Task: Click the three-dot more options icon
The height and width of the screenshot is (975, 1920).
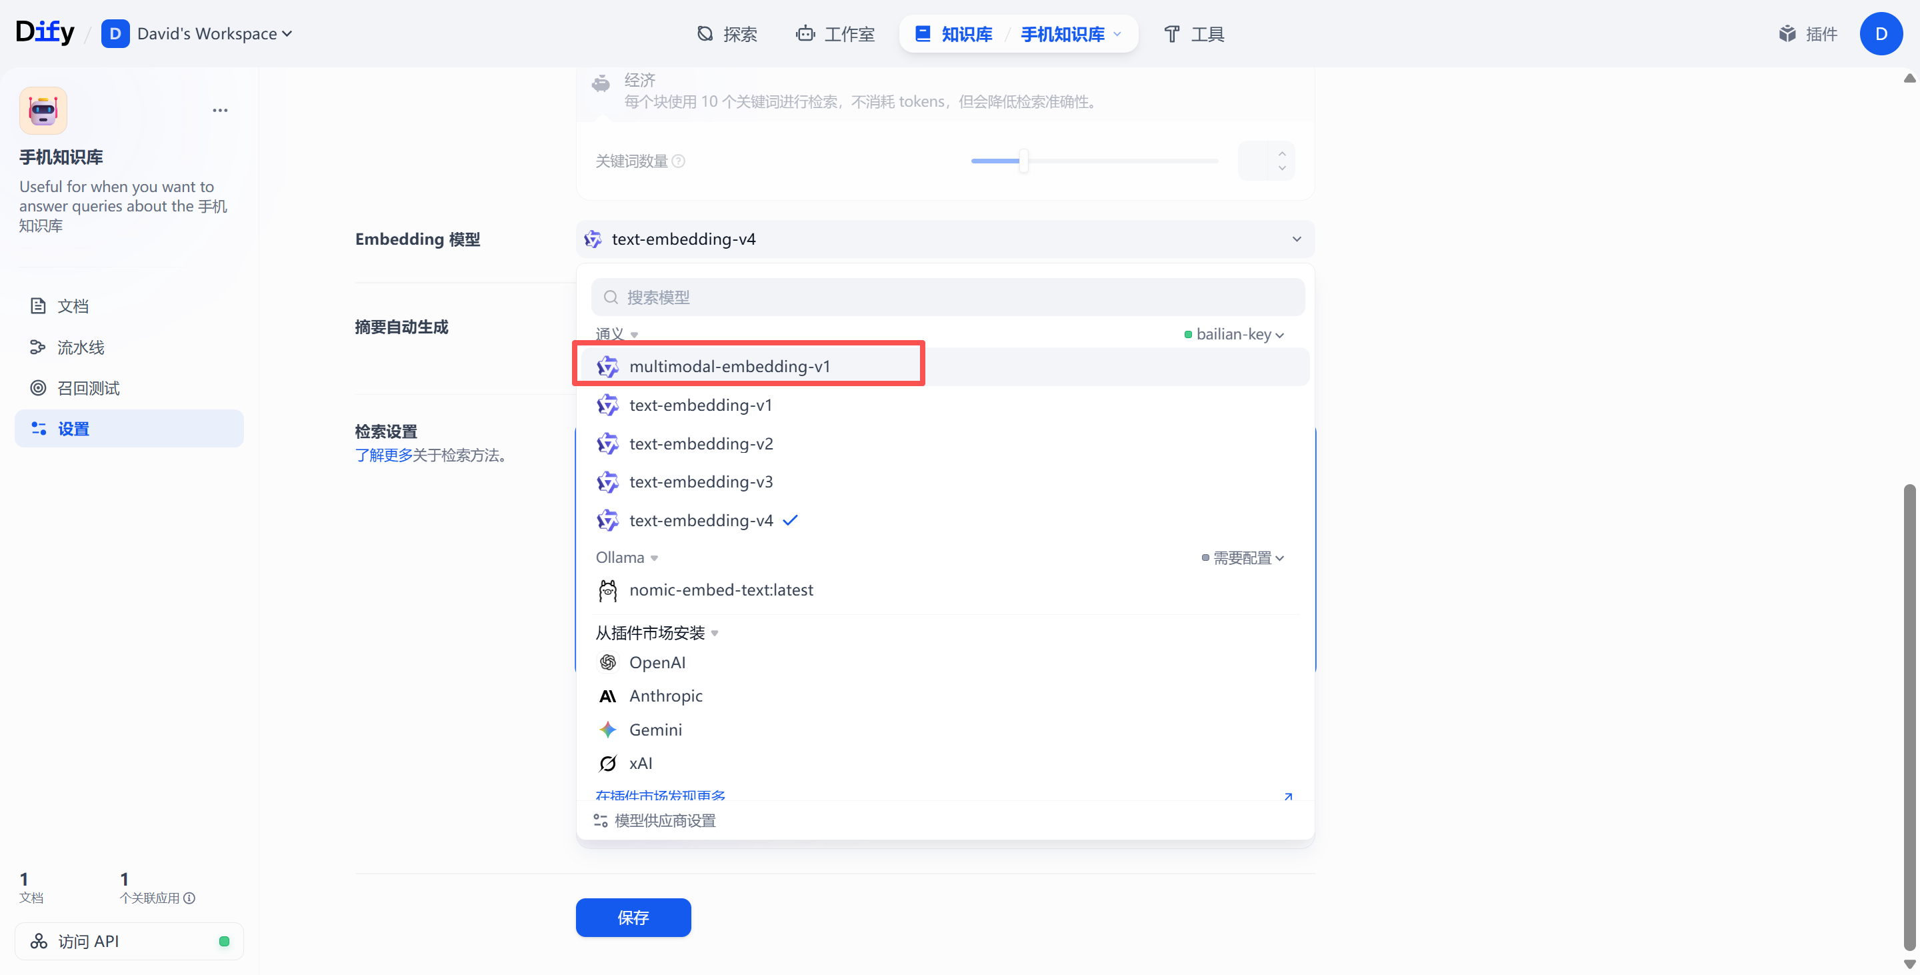Action: (x=220, y=110)
